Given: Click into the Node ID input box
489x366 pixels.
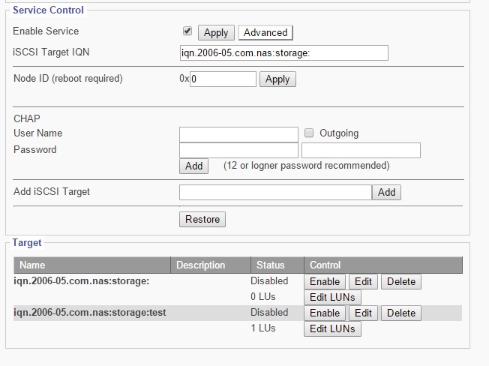Looking at the screenshot, I should click(223, 79).
